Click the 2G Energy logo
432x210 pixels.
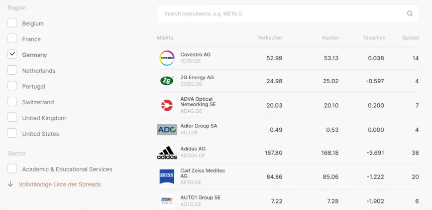pos(167,81)
